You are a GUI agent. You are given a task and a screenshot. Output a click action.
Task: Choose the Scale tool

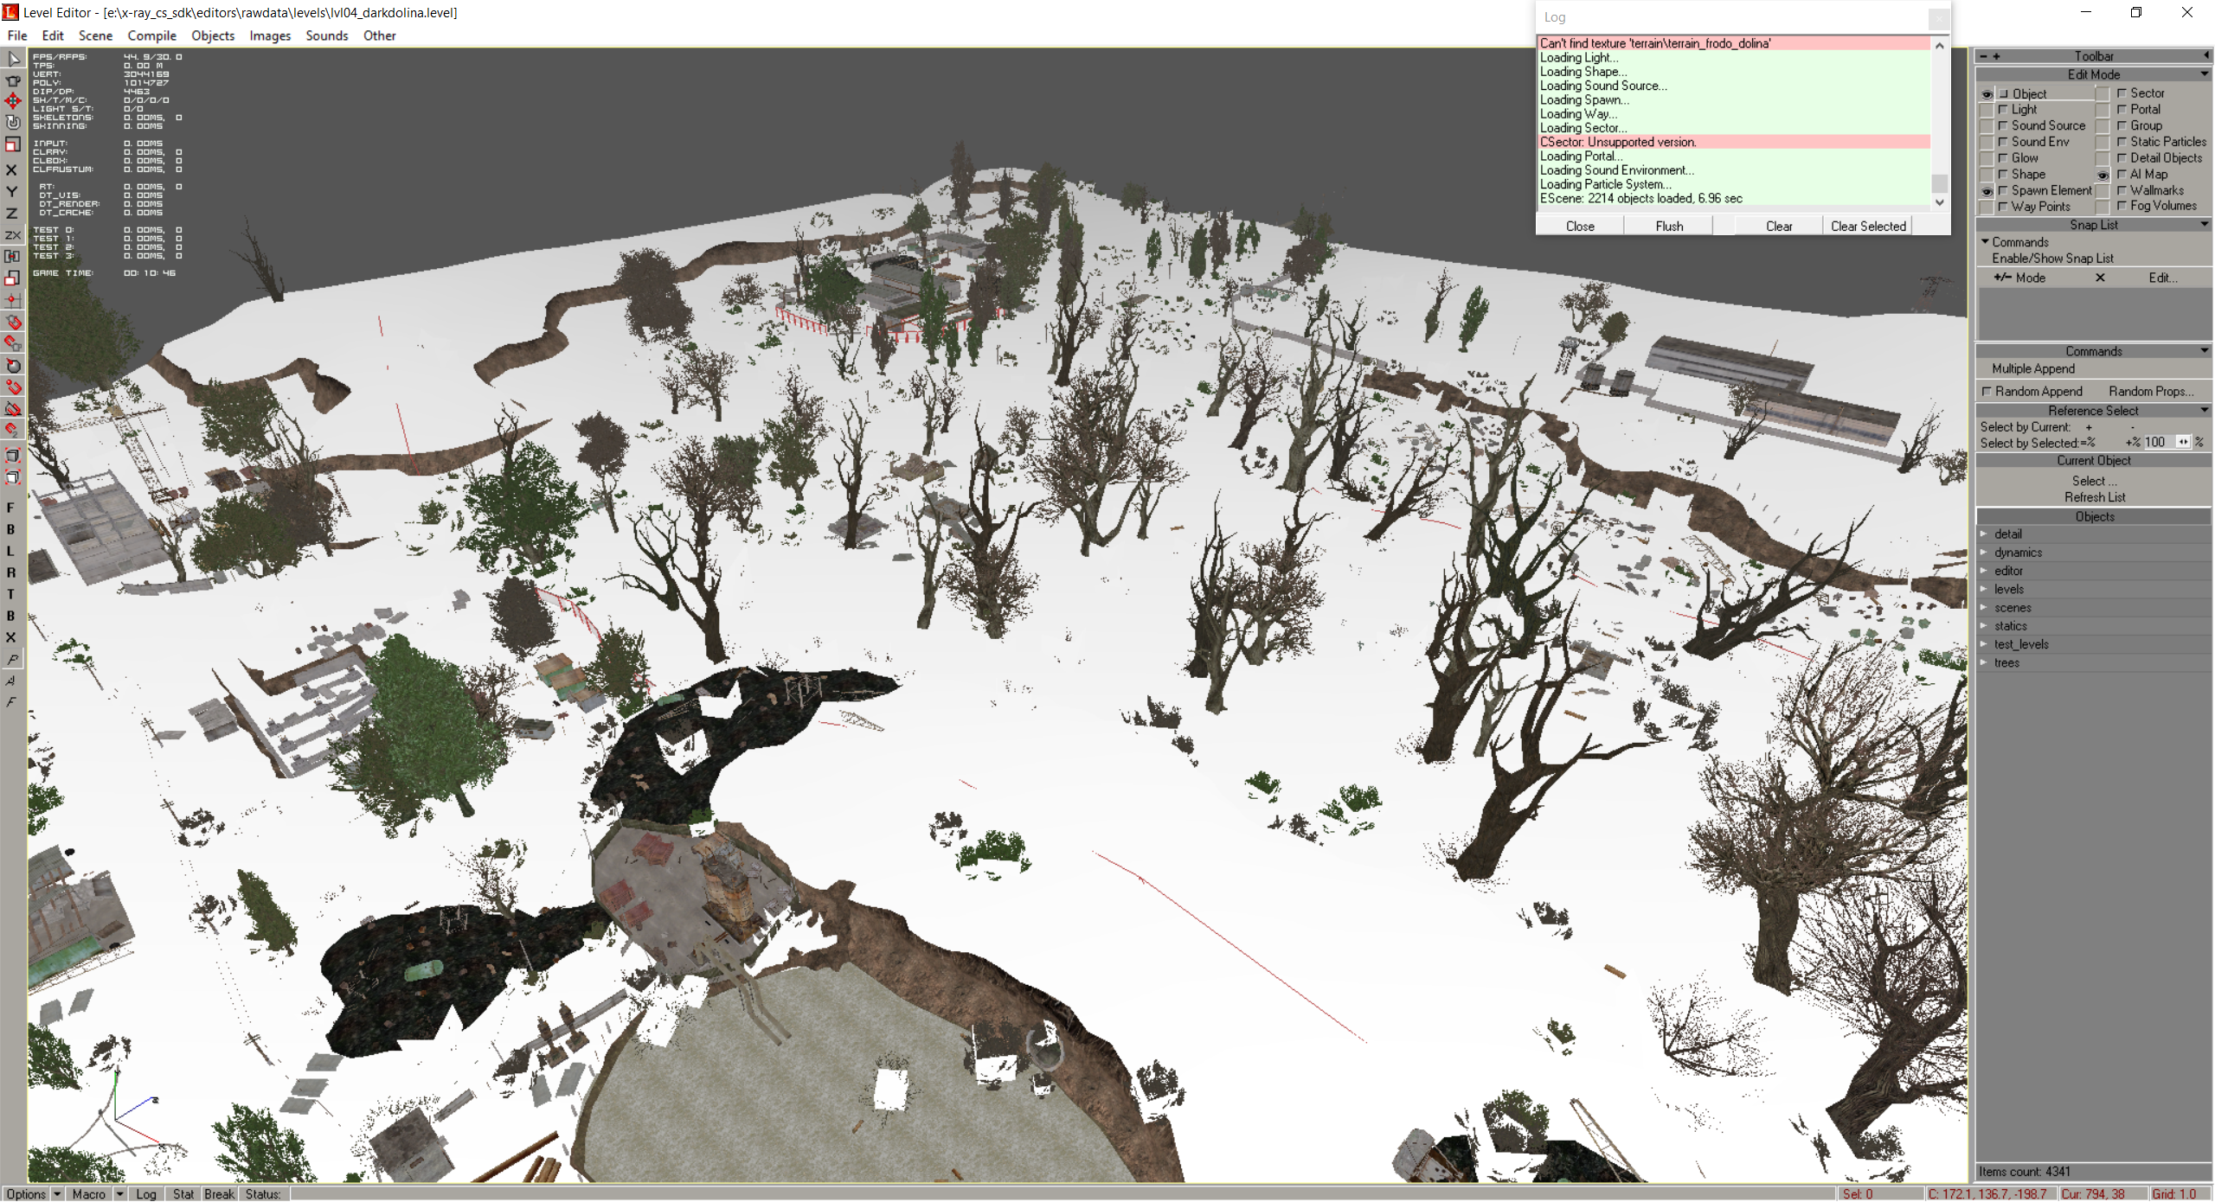[x=13, y=144]
